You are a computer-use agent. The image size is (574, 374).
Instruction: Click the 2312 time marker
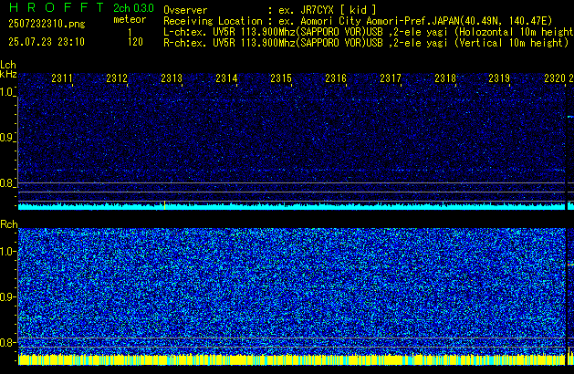click(117, 78)
